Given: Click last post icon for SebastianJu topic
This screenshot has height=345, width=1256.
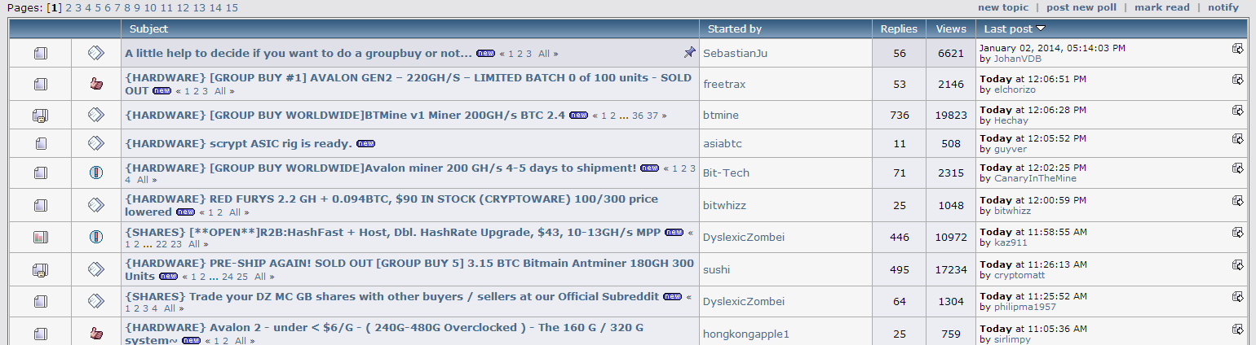Looking at the screenshot, I should [1237, 48].
